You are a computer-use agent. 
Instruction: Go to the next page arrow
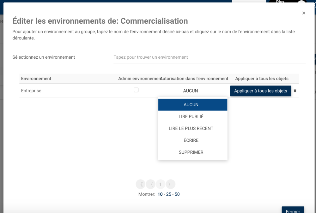[x=170, y=184]
